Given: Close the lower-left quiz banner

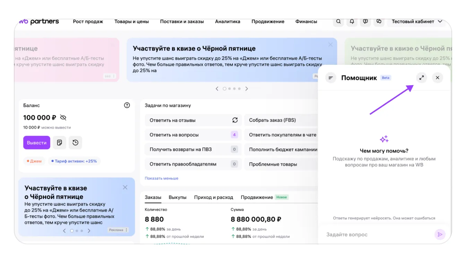Looking at the screenshot, I should pos(125,187).
